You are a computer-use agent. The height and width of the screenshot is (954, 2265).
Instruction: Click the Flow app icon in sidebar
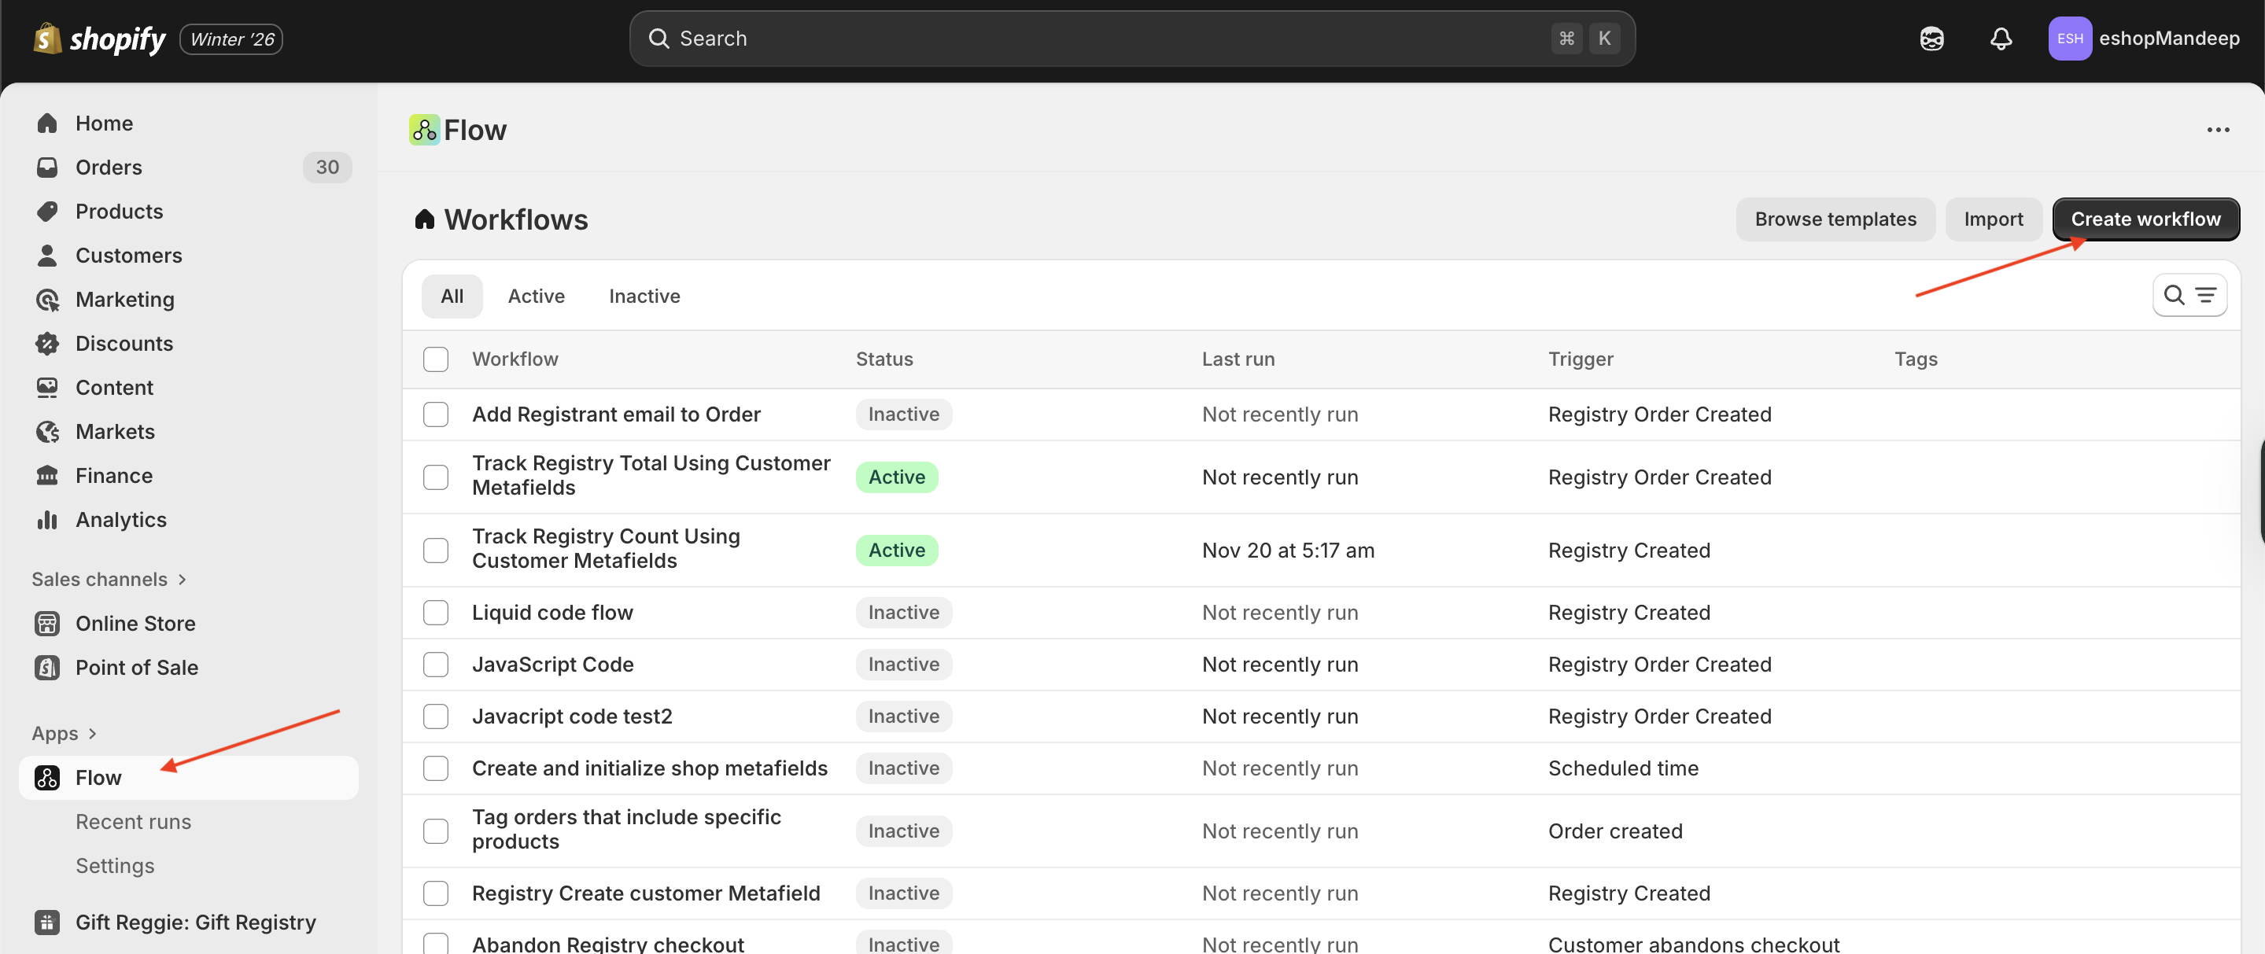pos(47,777)
